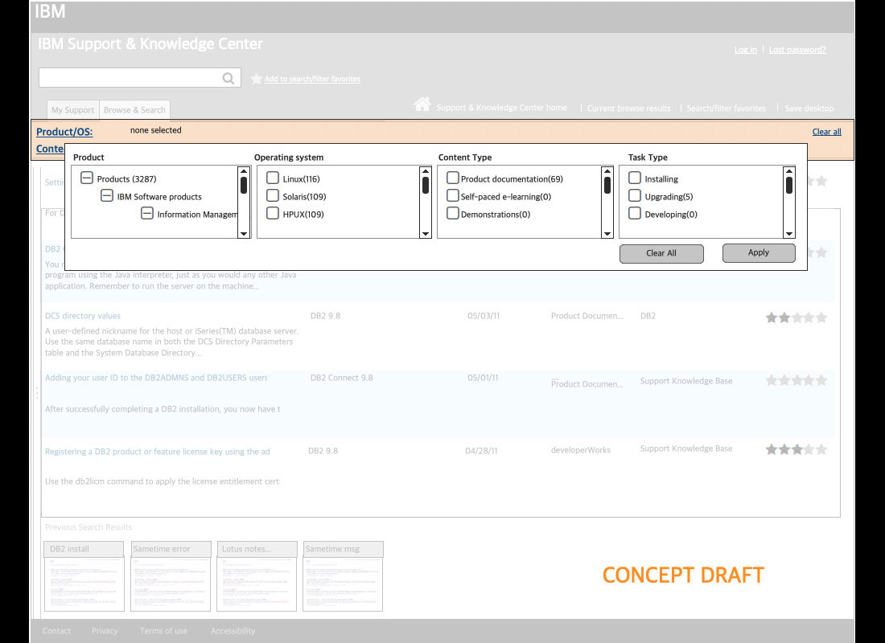Click the search magnifier icon
This screenshot has width=885, height=643.
(228, 78)
